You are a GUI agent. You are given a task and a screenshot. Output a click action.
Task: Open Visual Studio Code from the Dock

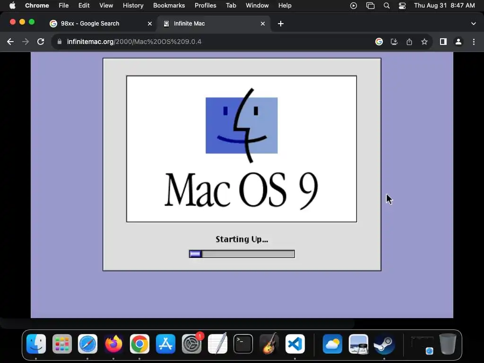[x=295, y=344]
